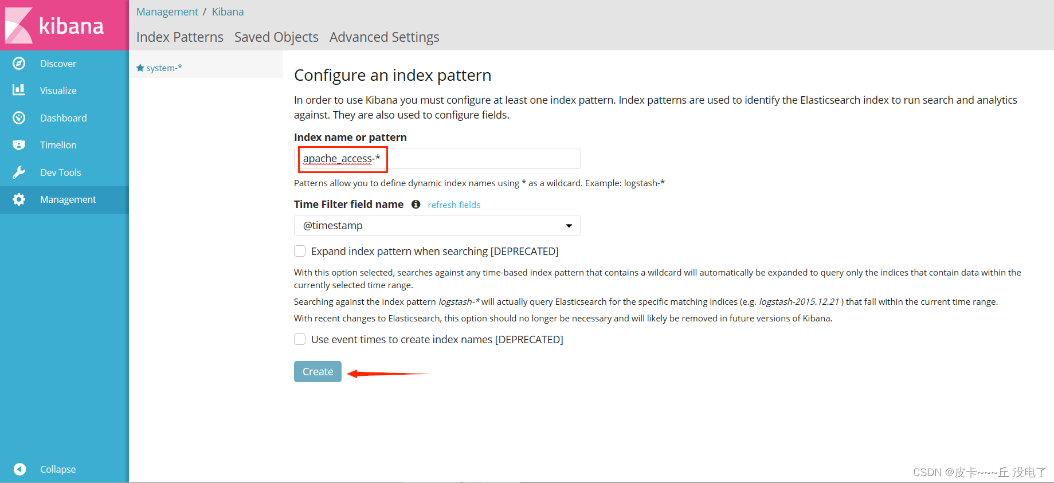Click the Kibana logo
This screenshot has width=1054, height=483.
pos(55,25)
